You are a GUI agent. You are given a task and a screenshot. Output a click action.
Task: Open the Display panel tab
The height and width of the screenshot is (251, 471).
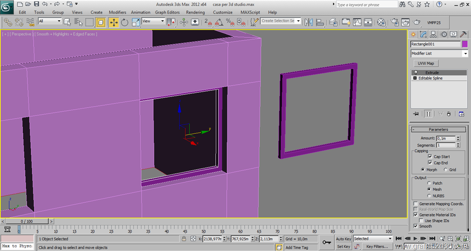coord(454,34)
